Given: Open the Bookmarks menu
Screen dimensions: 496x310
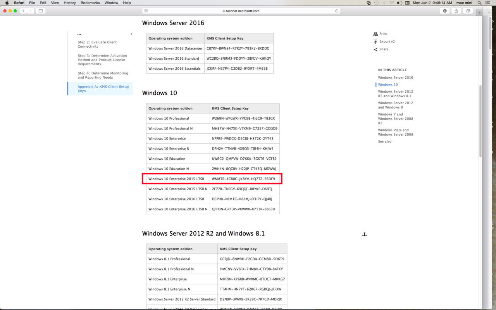Looking at the screenshot, I should [90, 3].
